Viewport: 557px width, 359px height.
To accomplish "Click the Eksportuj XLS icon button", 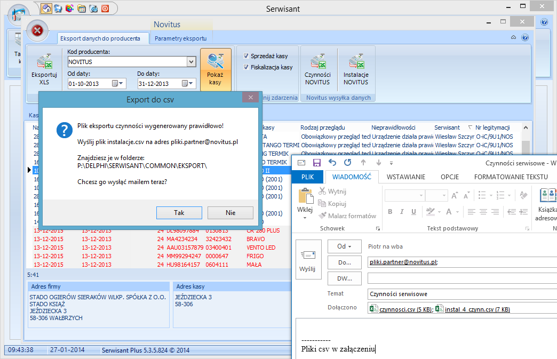I will click(44, 70).
